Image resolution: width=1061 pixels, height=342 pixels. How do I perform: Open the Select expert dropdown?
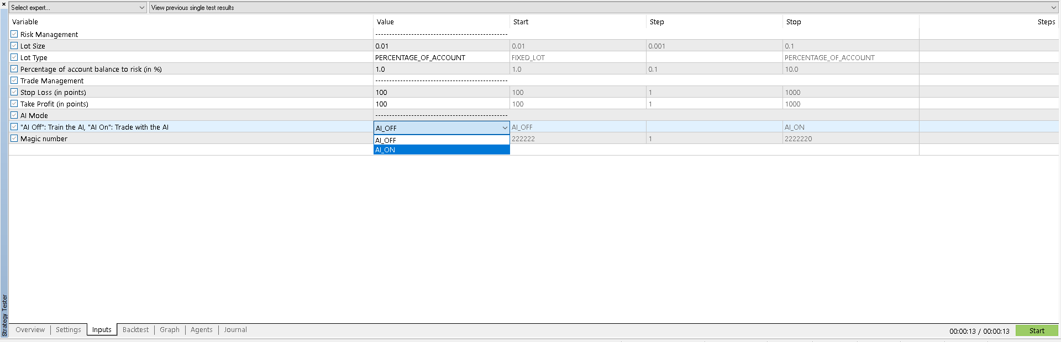(x=77, y=8)
